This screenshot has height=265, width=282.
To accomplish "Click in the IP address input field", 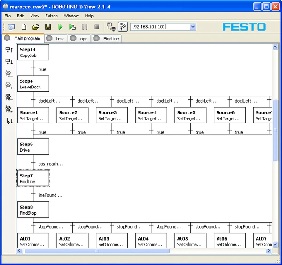I will tap(159, 27).
